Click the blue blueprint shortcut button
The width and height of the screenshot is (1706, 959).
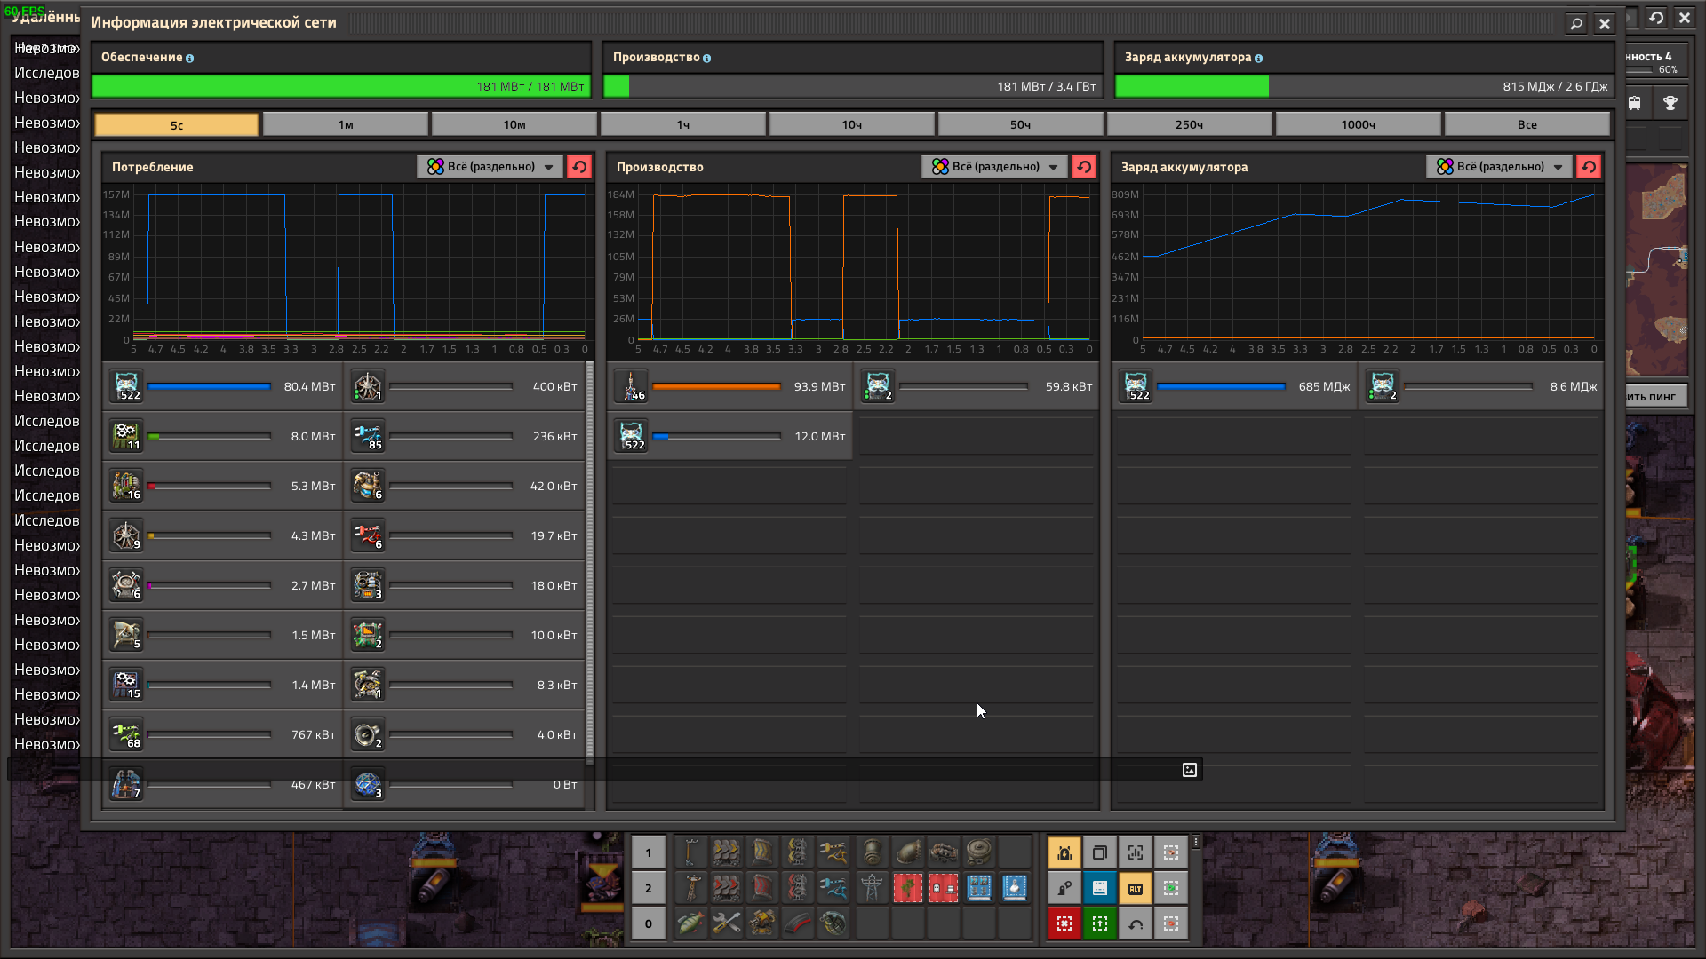(1100, 888)
